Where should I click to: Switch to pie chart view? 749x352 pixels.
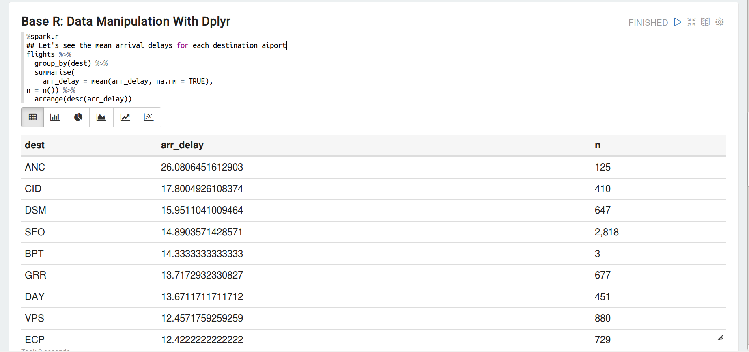tap(78, 117)
